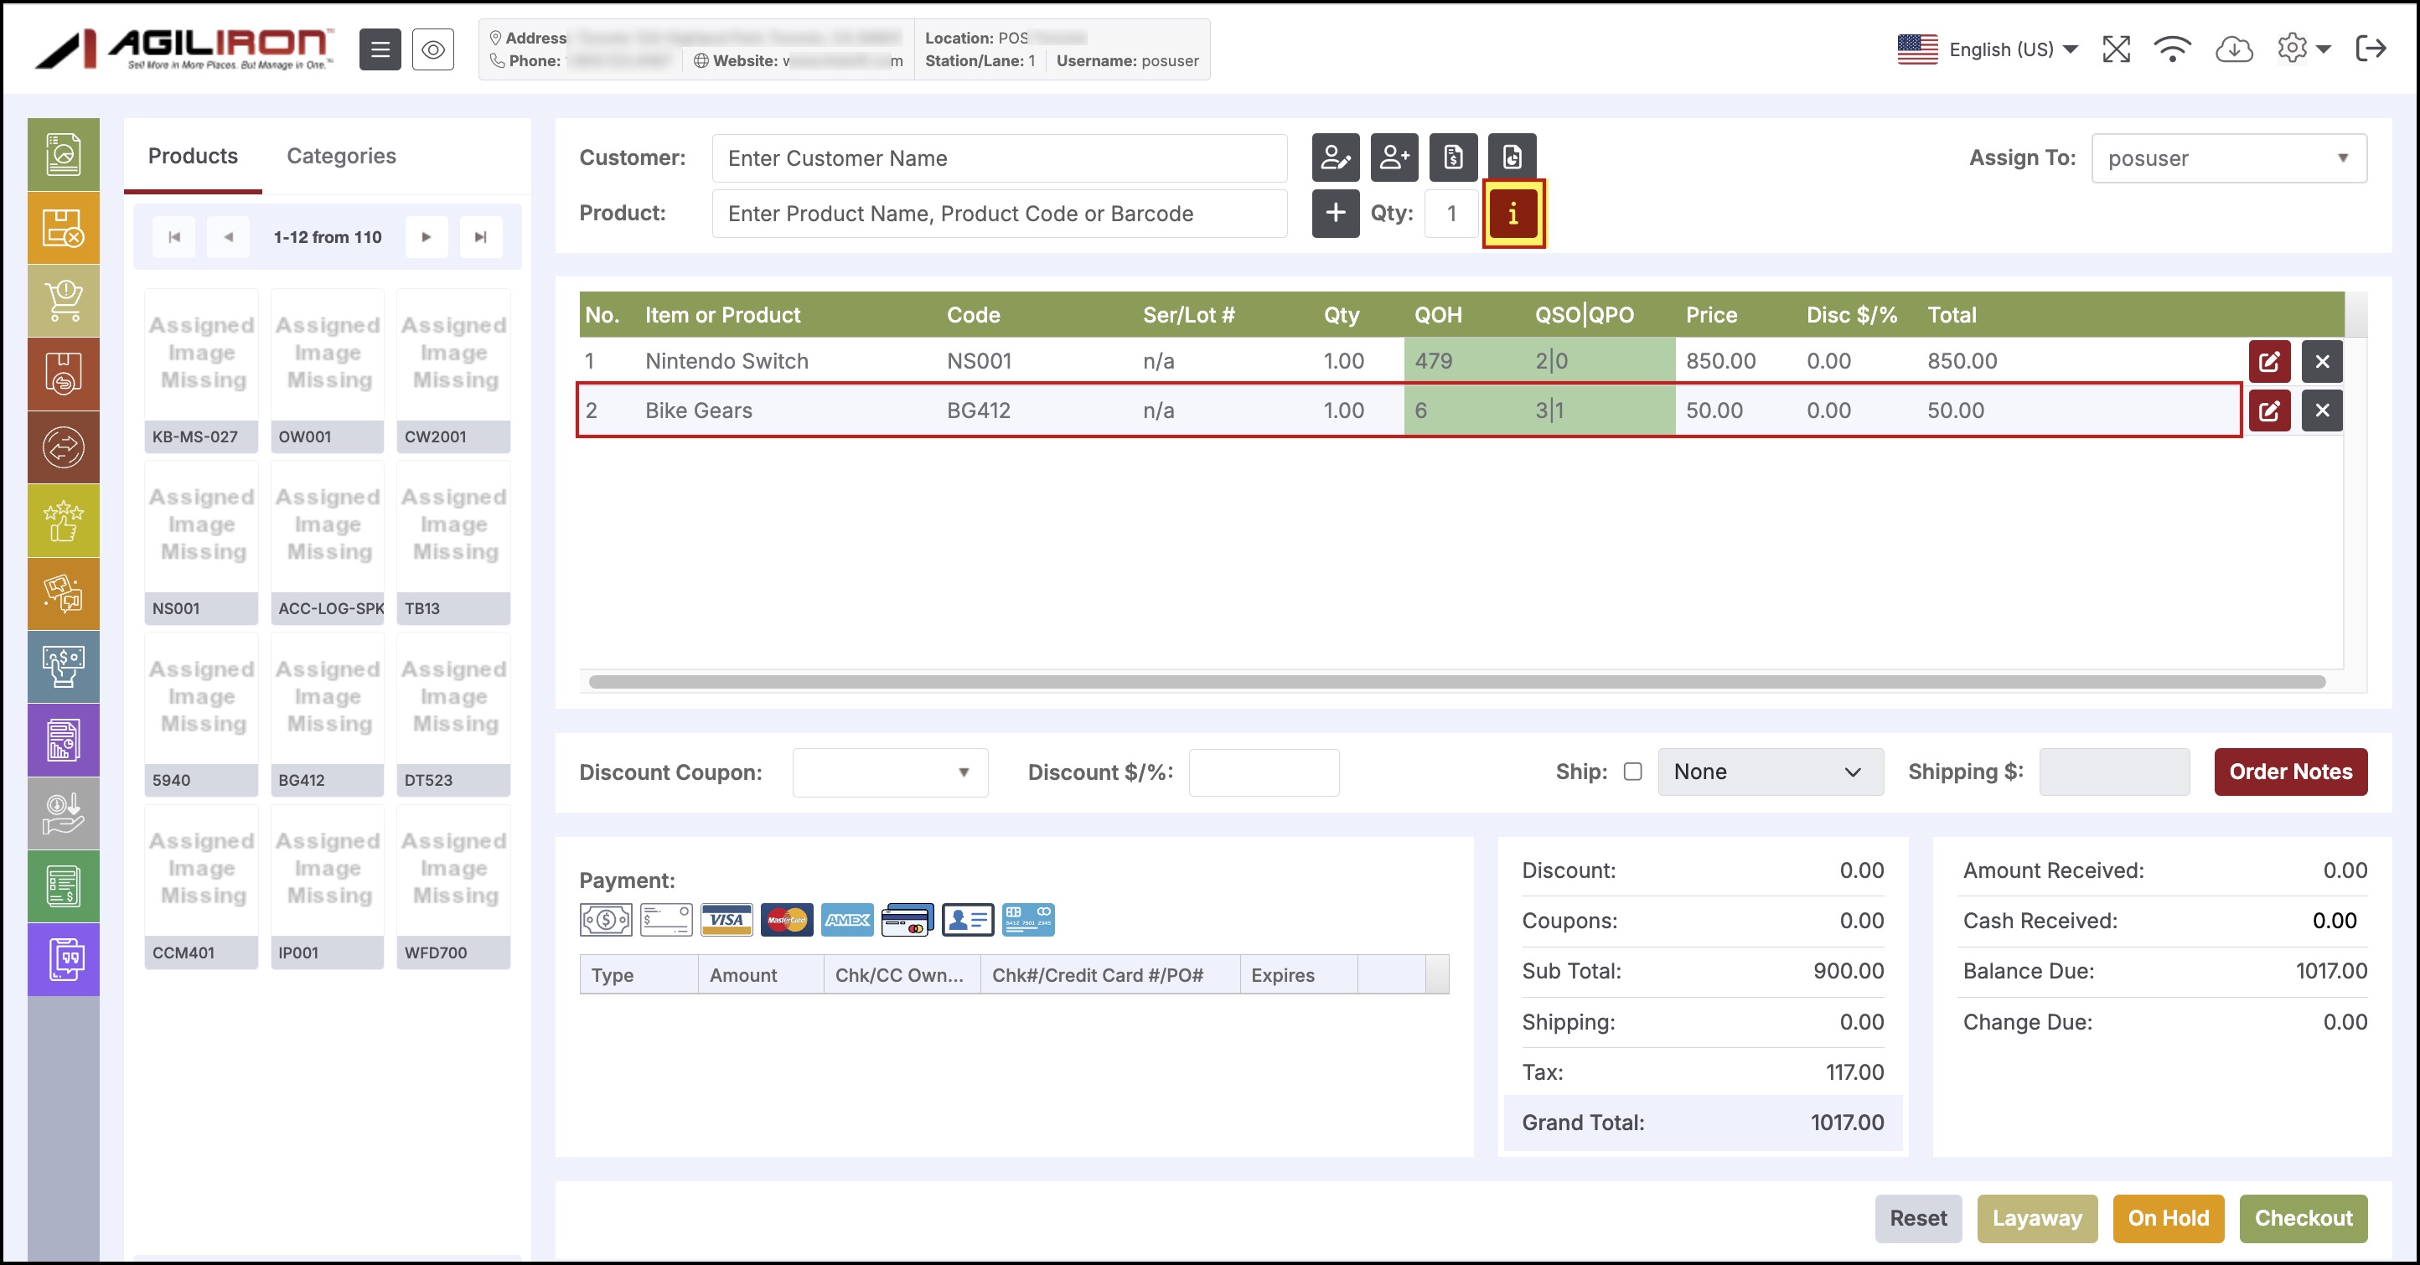Click the add new customer icon
Screen dimensions: 2420x1265
pos(1394,157)
